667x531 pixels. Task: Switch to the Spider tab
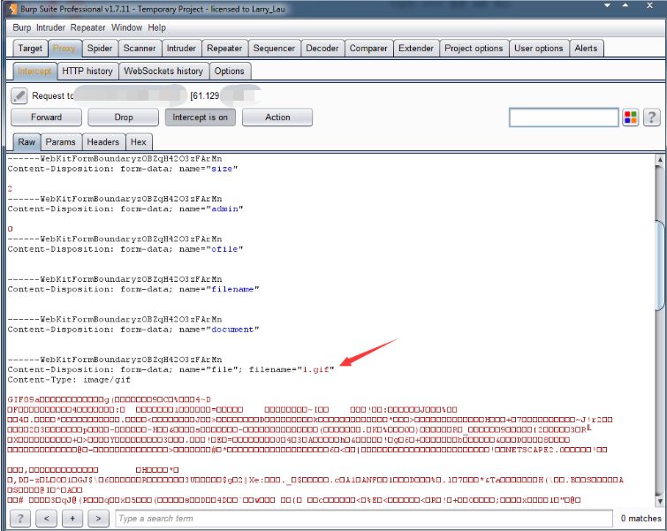click(x=100, y=49)
